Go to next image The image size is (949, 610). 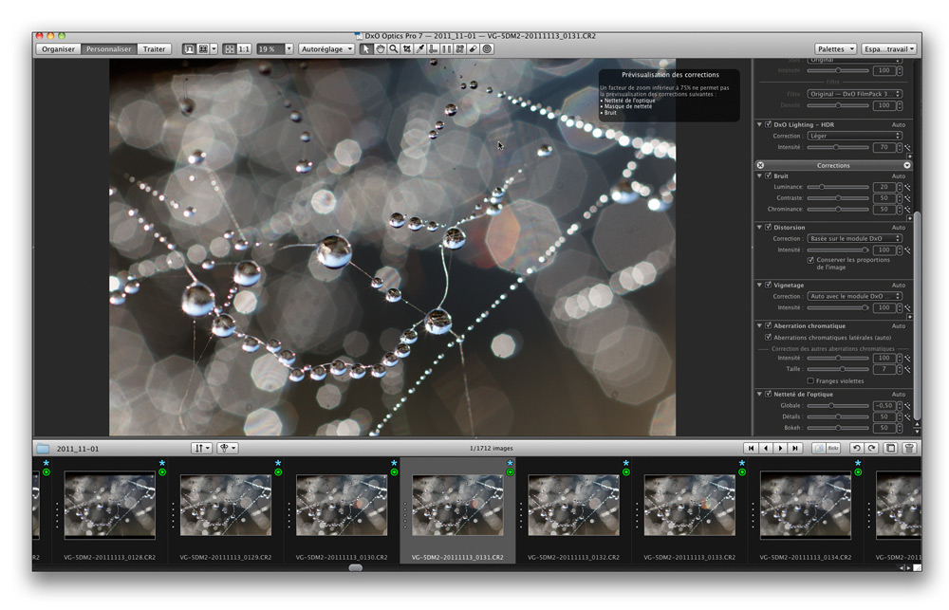[x=780, y=449]
